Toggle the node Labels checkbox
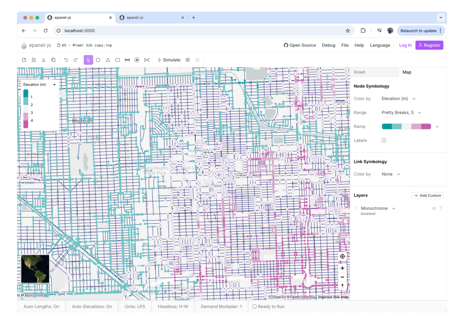464x335 pixels. pyautogui.click(x=384, y=140)
